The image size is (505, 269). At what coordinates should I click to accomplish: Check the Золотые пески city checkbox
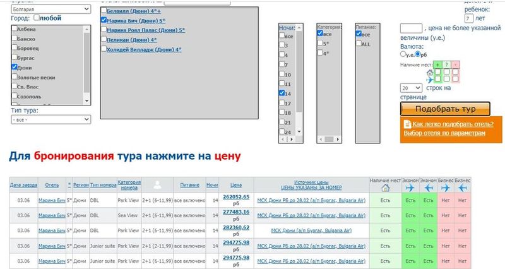(15, 76)
